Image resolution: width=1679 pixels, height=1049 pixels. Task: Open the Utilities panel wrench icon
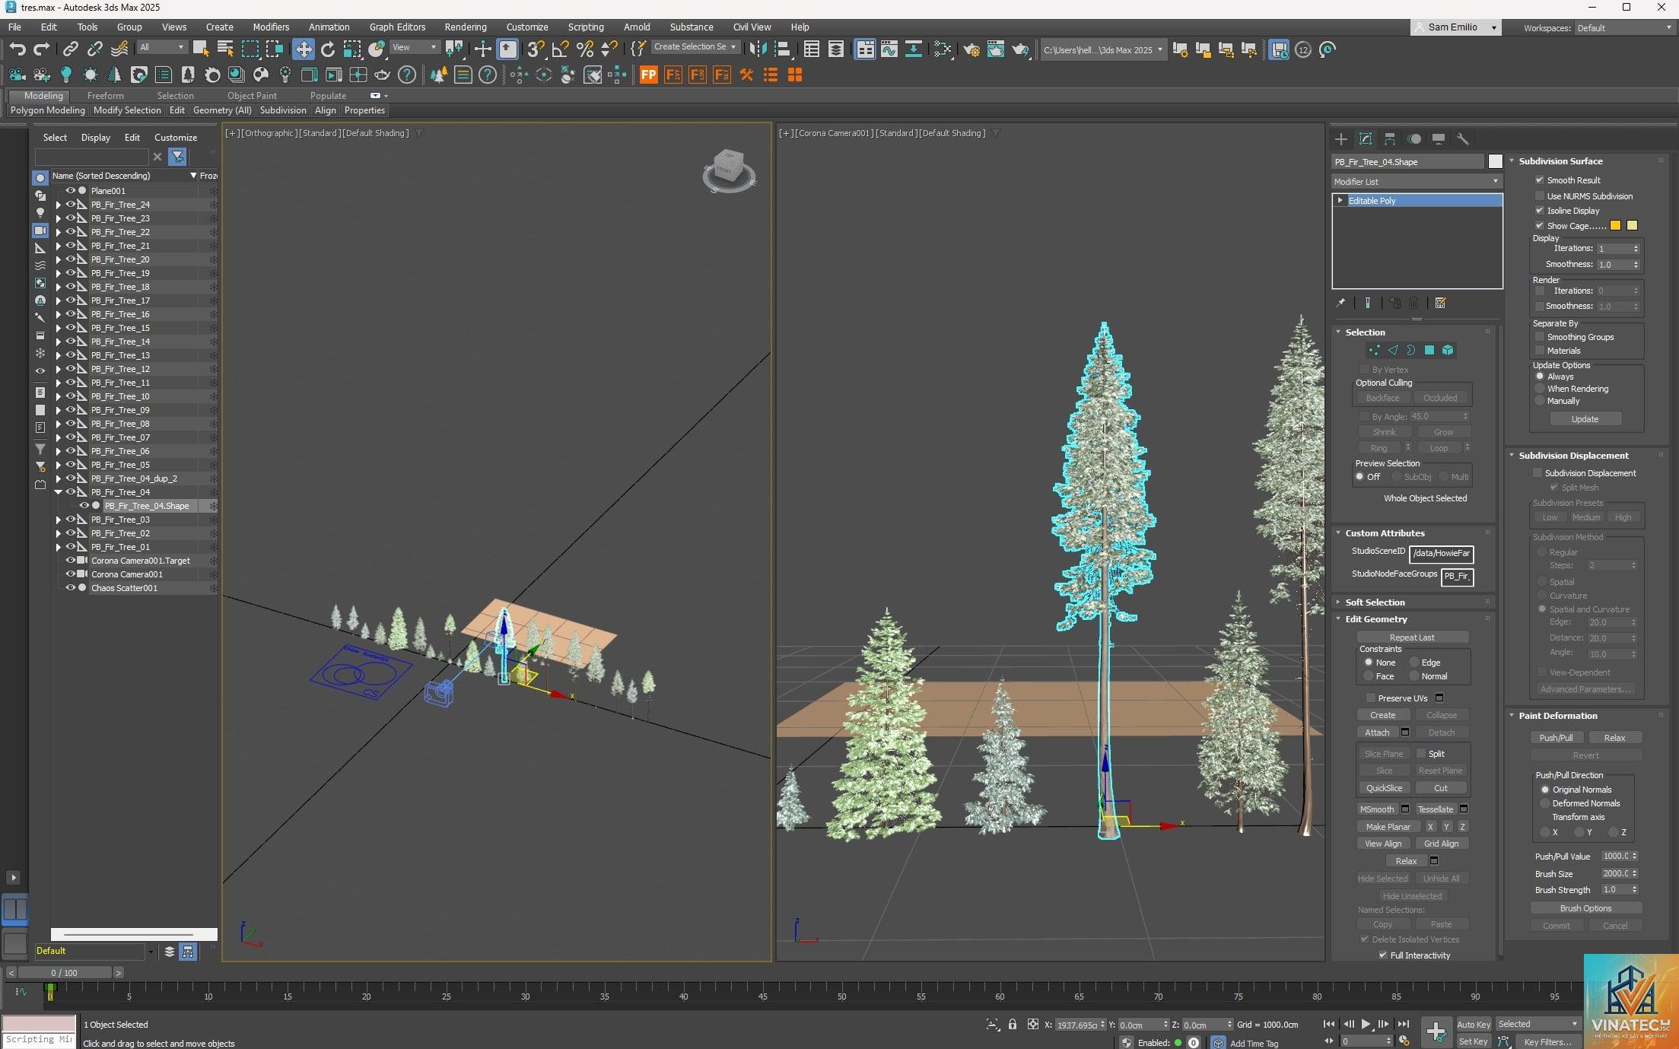[x=1462, y=139]
